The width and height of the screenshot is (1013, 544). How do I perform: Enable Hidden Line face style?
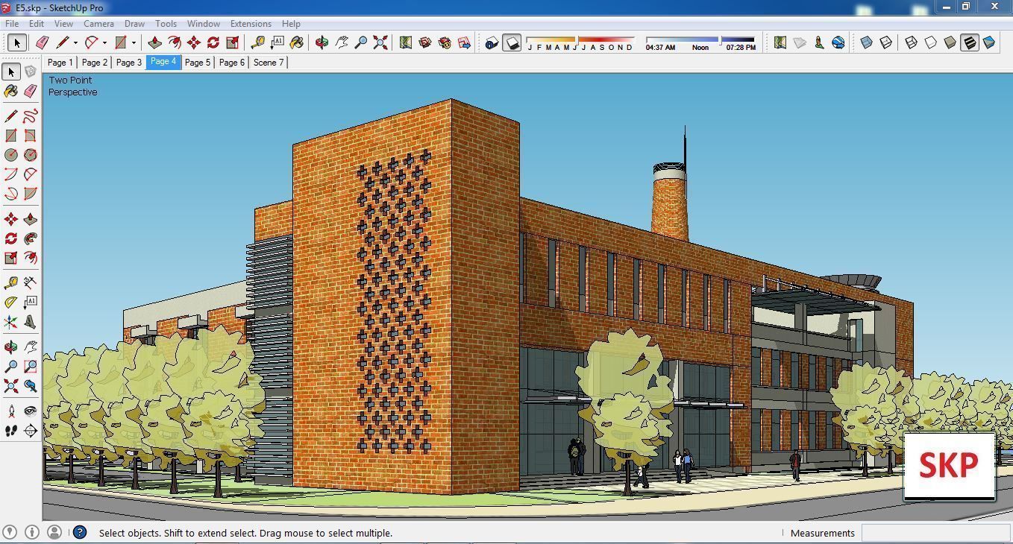tap(930, 42)
